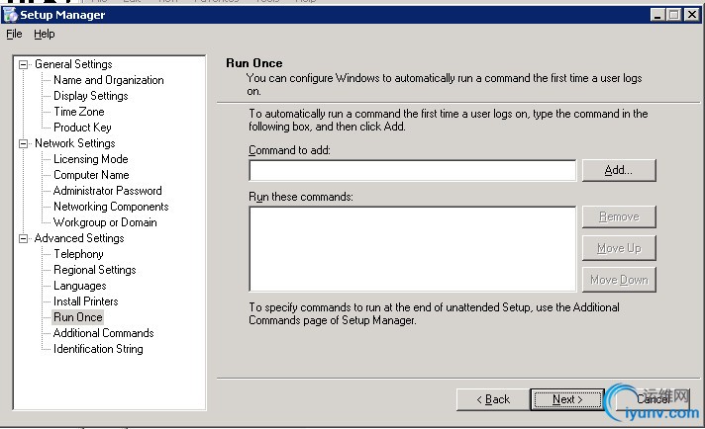The image size is (705, 429).
Task: Collapse the Advanced Settings tree node
Action: [x=24, y=238]
